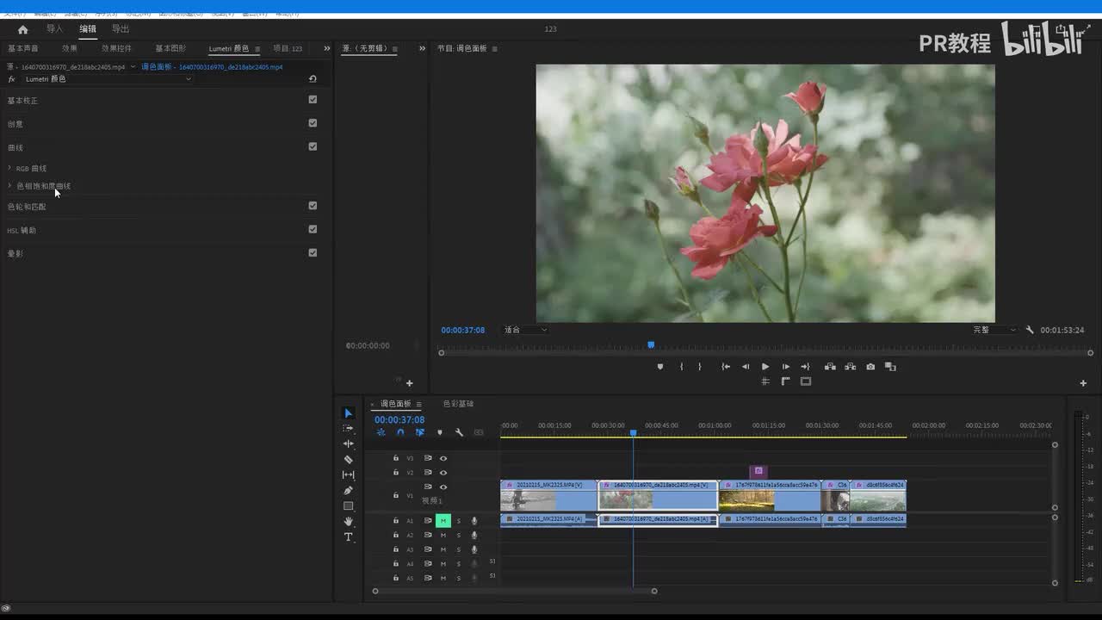Click the Home icon in top bar
Viewport: 1102px width, 620px height.
coord(23,29)
